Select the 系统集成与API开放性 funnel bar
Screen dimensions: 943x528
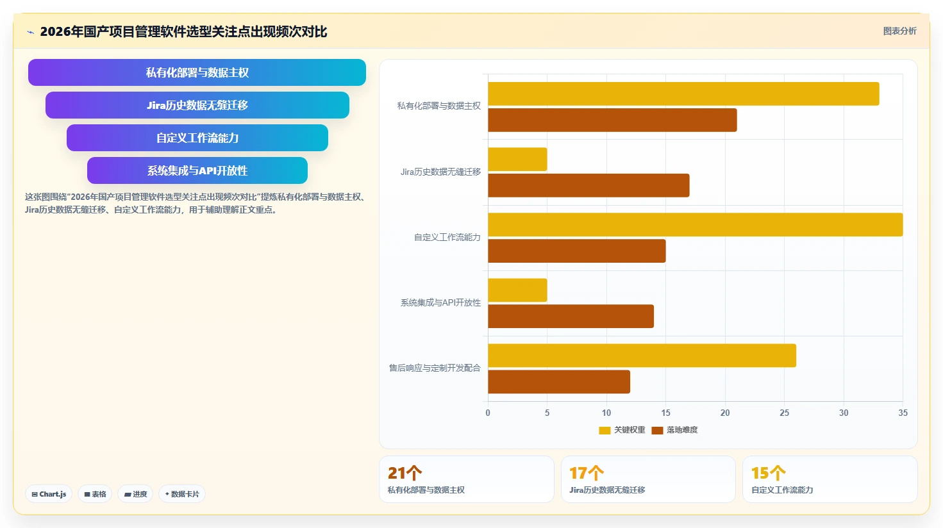pos(197,170)
